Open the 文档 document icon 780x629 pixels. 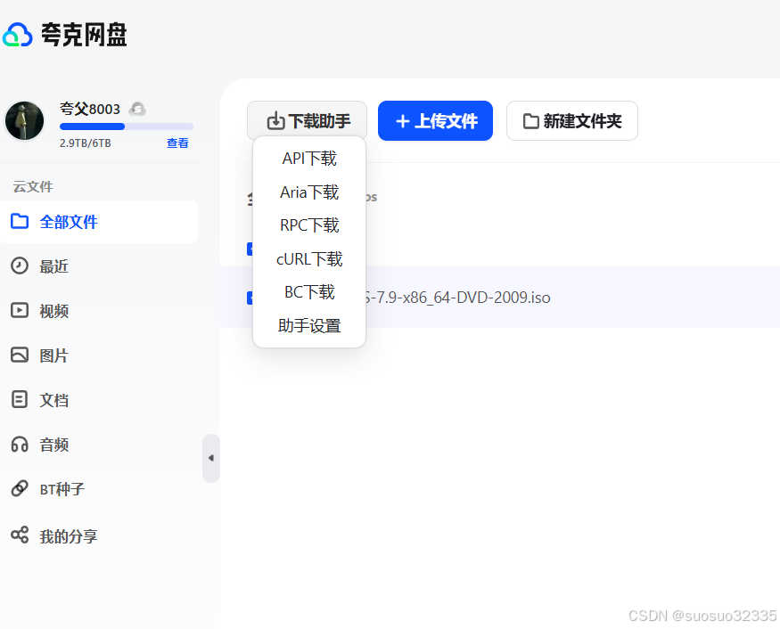point(20,399)
